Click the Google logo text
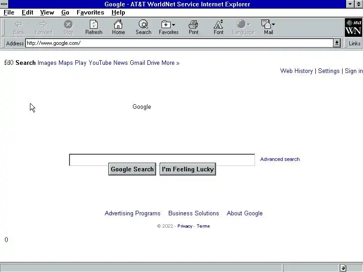Image resolution: width=363 pixels, height=272 pixels. pos(142,107)
